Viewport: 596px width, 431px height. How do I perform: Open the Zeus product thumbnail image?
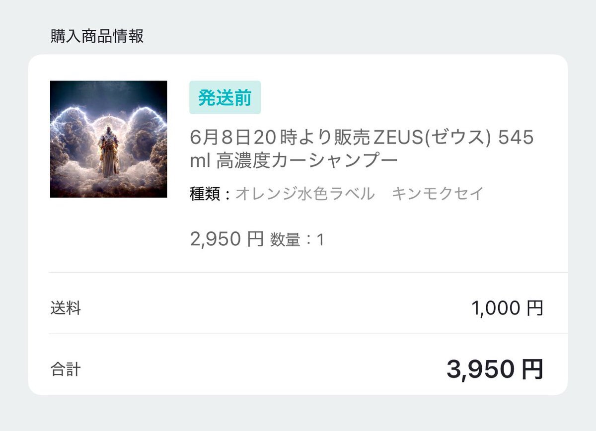tap(108, 139)
